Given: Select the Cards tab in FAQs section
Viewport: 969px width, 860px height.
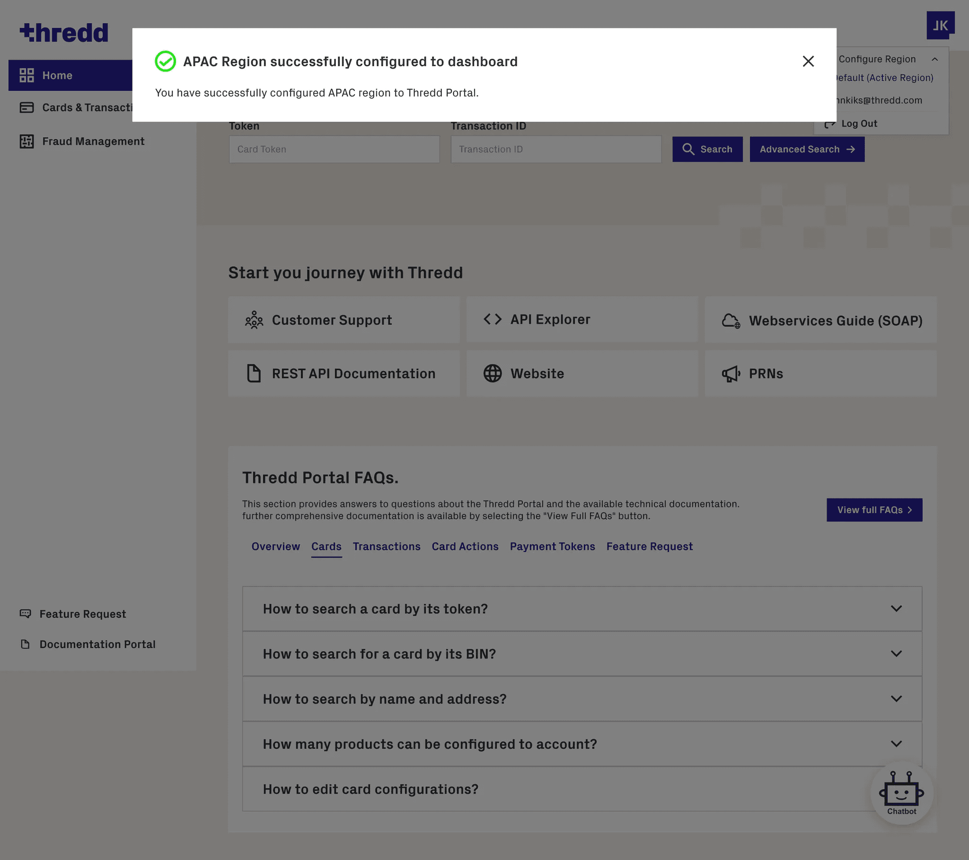Looking at the screenshot, I should [x=327, y=547].
